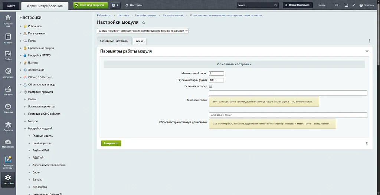The width and height of the screenshot is (380, 195).
Task: Open module selection dropdown
Action: click(143, 31)
